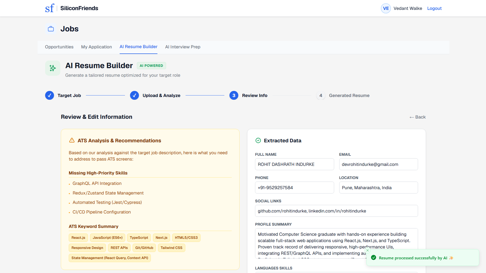Click the Responsive Design keyword tag
Viewport: 486px width, 273px height.
pyautogui.click(x=87, y=248)
